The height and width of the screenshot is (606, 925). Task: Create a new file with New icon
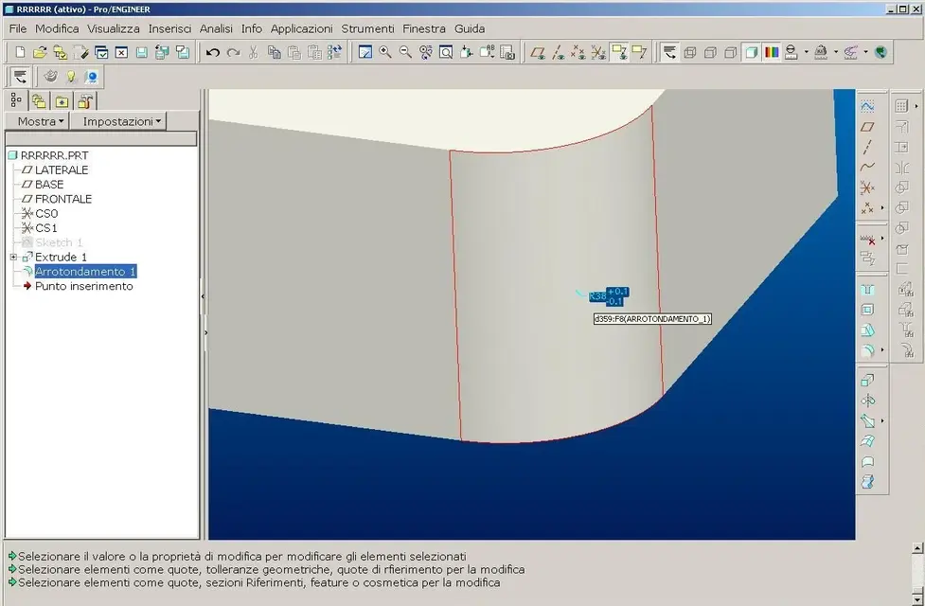pyautogui.click(x=20, y=52)
